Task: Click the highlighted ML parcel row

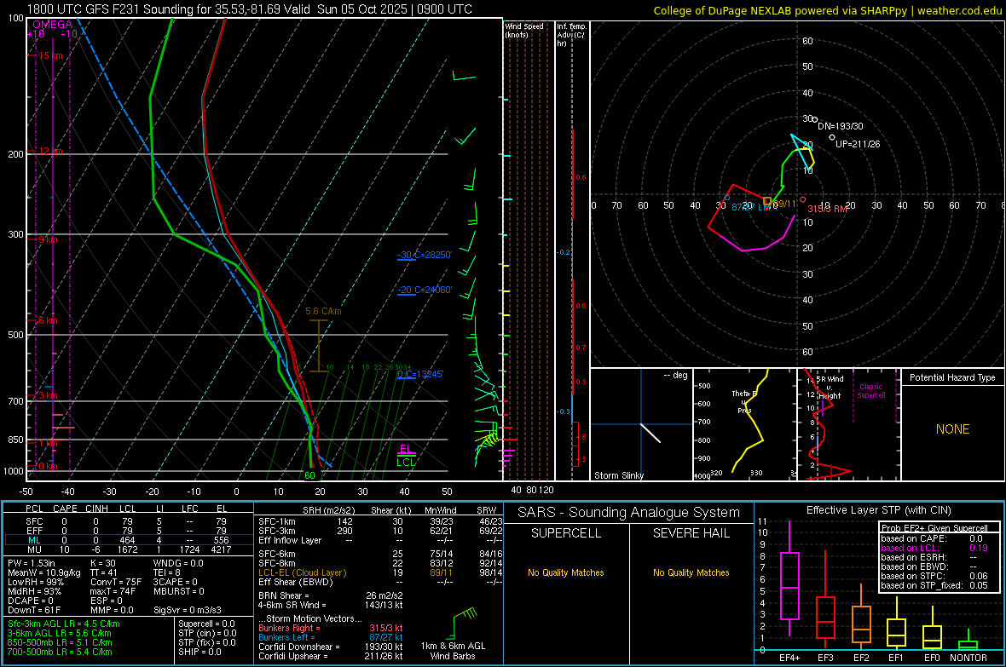Action: point(129,541)
